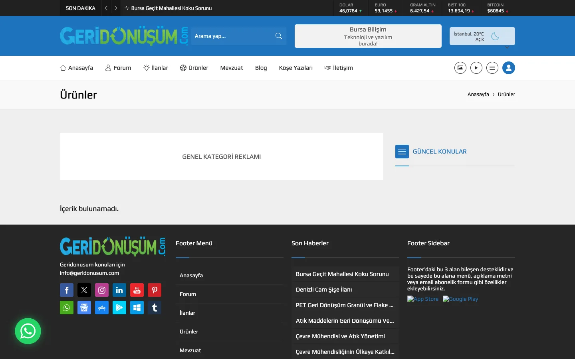This screenshot has width=575, height=359.
Task: Open the video gallery play icon
Action: 476,68
